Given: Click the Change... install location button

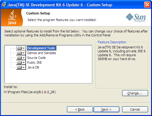Looking at the screenshot, I should coord(135,93).
